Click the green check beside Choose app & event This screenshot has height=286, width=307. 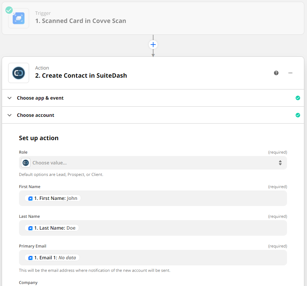point(298,98)
